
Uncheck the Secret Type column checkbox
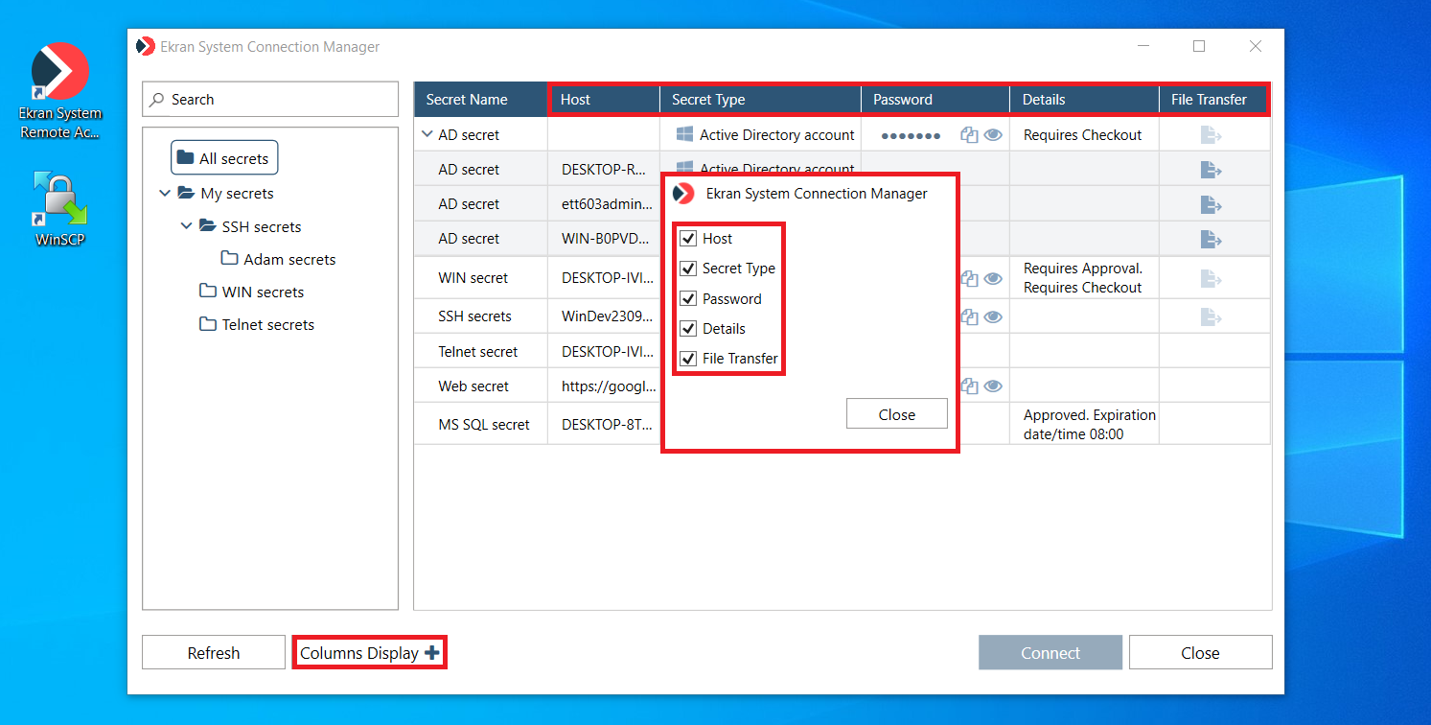coord(688,269)
